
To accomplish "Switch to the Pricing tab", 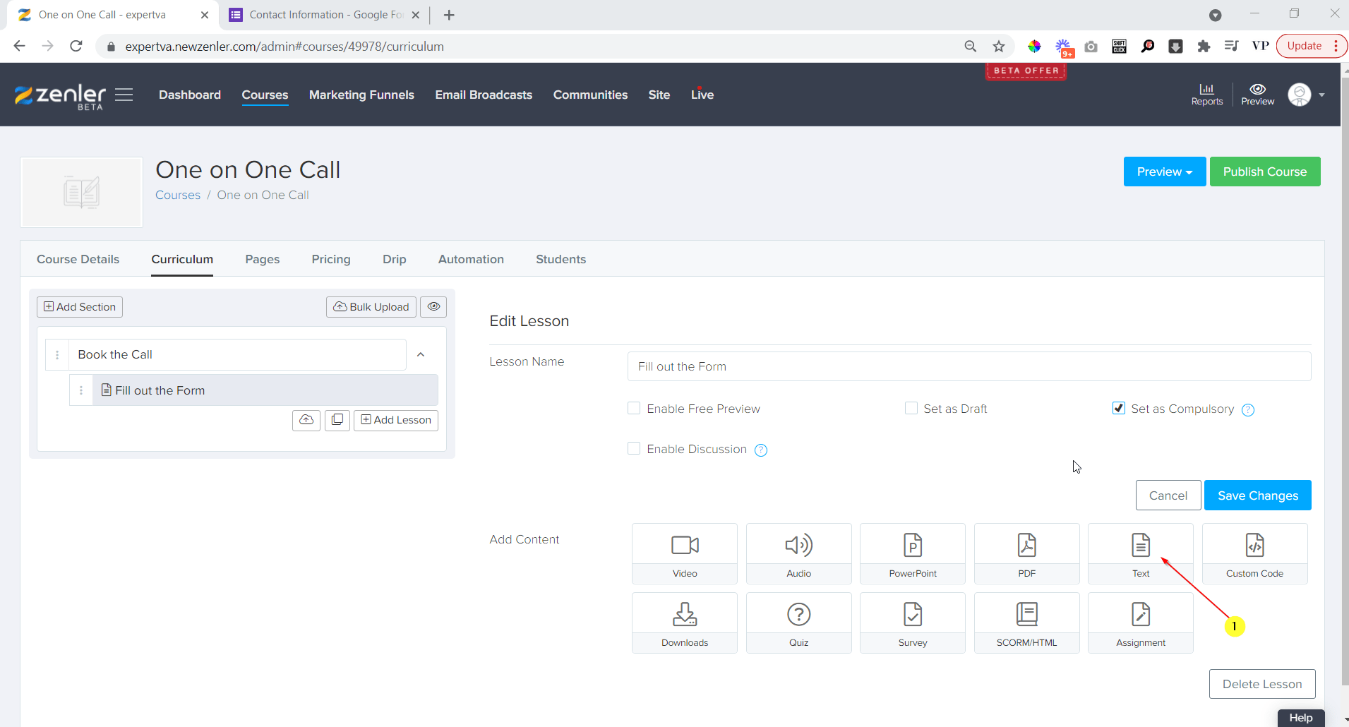I will (331, 259).
